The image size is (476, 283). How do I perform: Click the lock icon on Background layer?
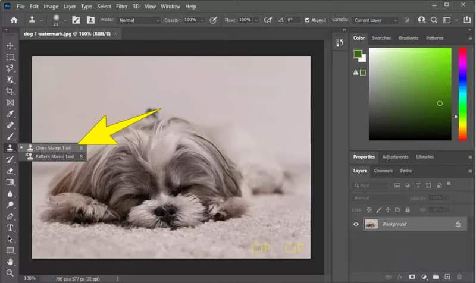click(458, 224)
